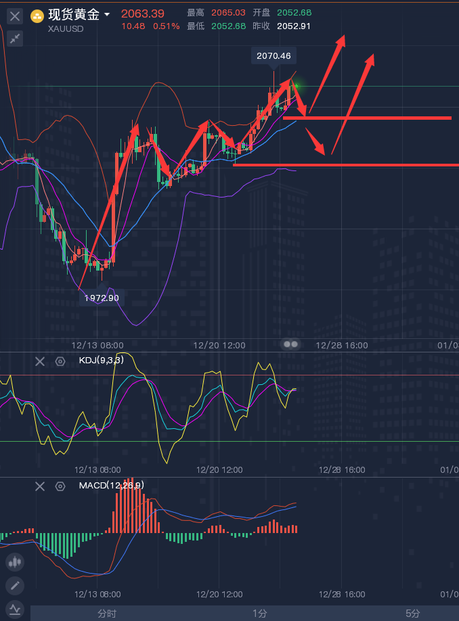459x621 pixels.
Task: Remove the MACD indicator panel
Action: 40,486
